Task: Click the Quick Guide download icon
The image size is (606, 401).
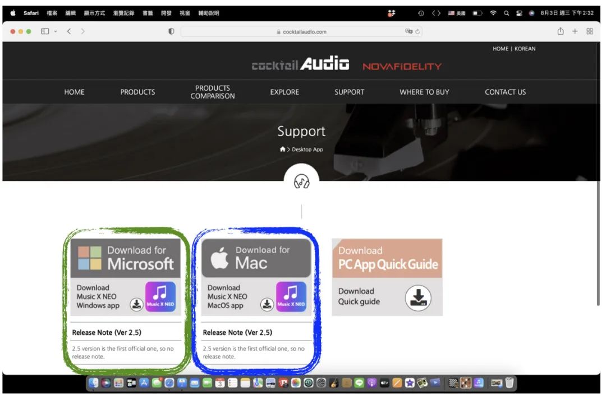Action: tap(418, 299)
